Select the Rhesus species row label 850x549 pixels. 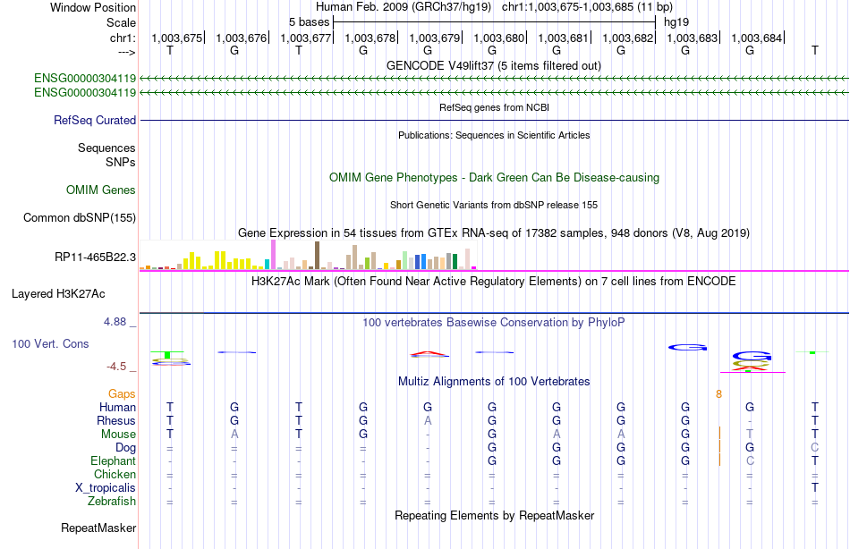coord(116,420)
